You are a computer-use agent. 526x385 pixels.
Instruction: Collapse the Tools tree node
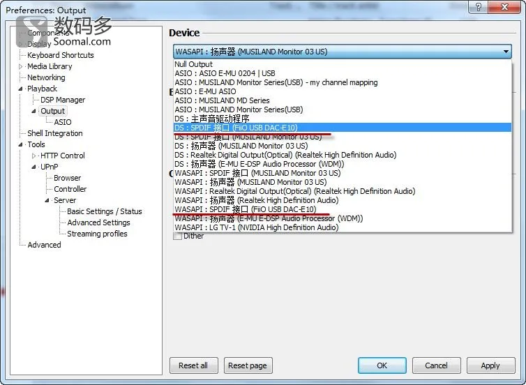tap(20, 144)
